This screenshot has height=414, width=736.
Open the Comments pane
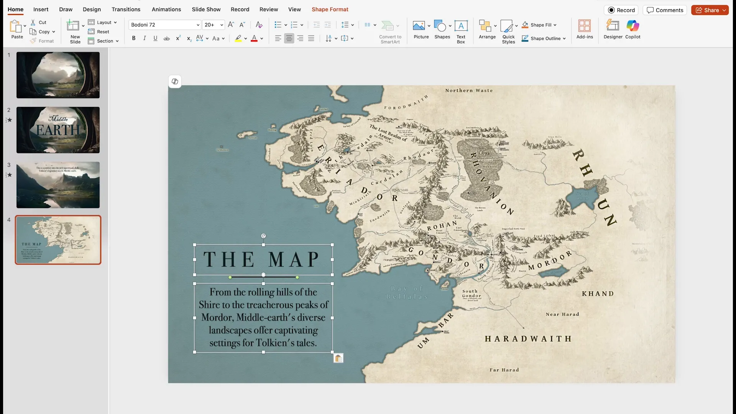click(665, 10)
